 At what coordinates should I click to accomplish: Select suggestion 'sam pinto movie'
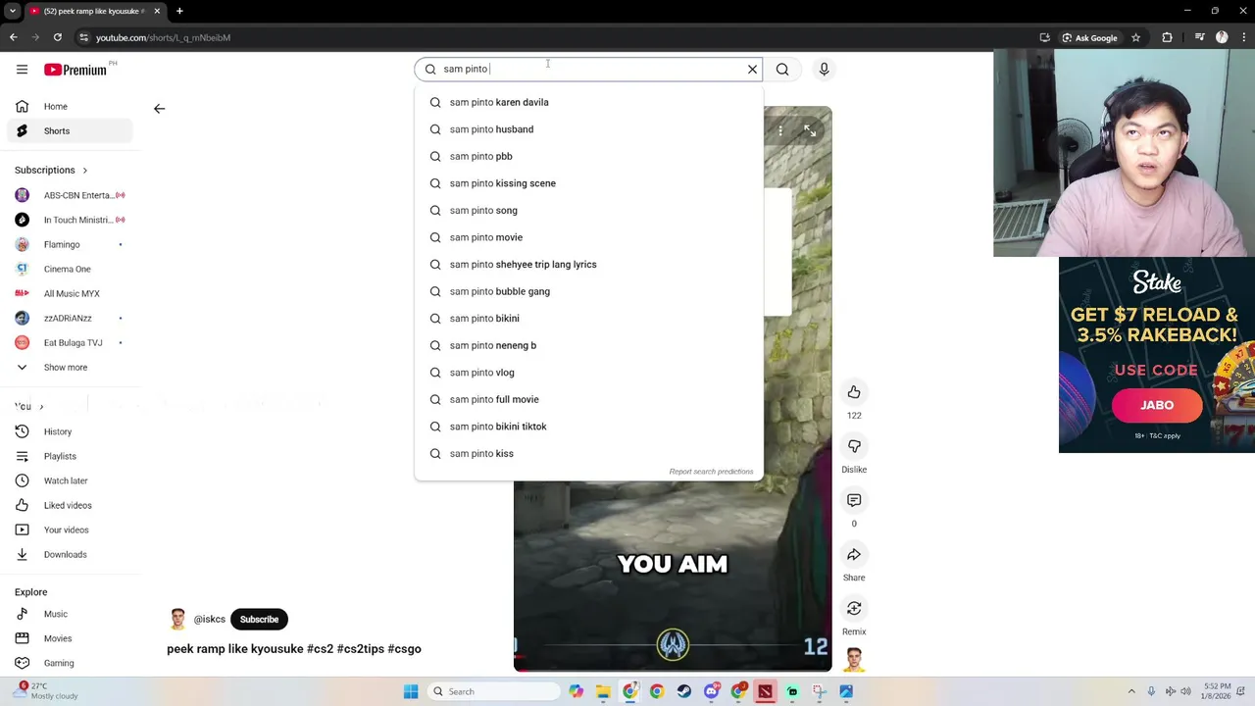pyautogui.click(x=588, y=237)
